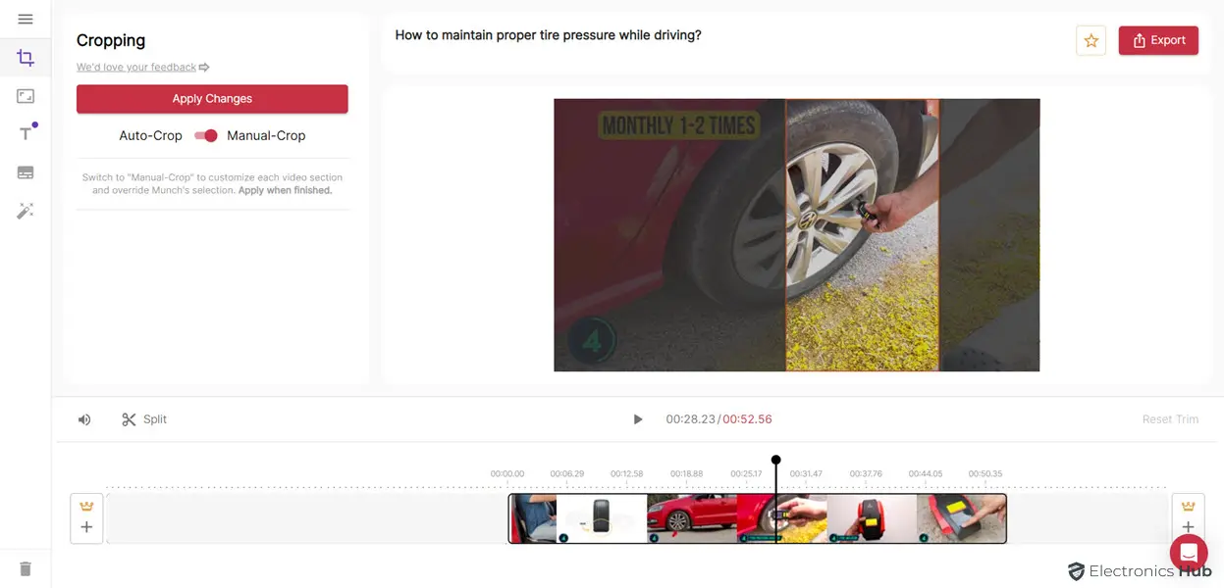The image size is (1224, 588).
Task: Click the Auto-Crop label
Action: [x=150, y=136]
